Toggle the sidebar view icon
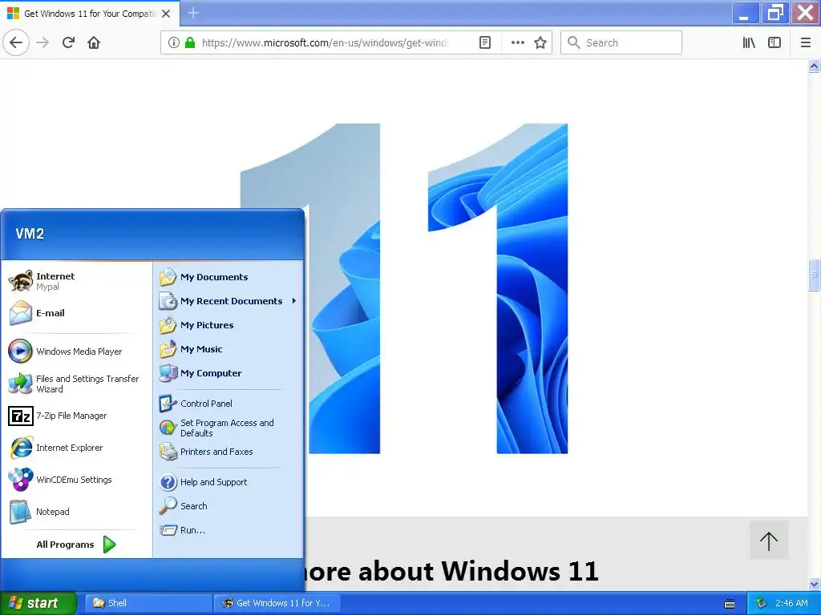Screen dimensions: 821x615 click(774, 42)
